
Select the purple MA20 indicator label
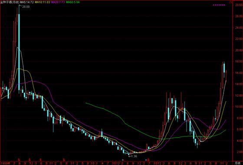tap(58, 2)
